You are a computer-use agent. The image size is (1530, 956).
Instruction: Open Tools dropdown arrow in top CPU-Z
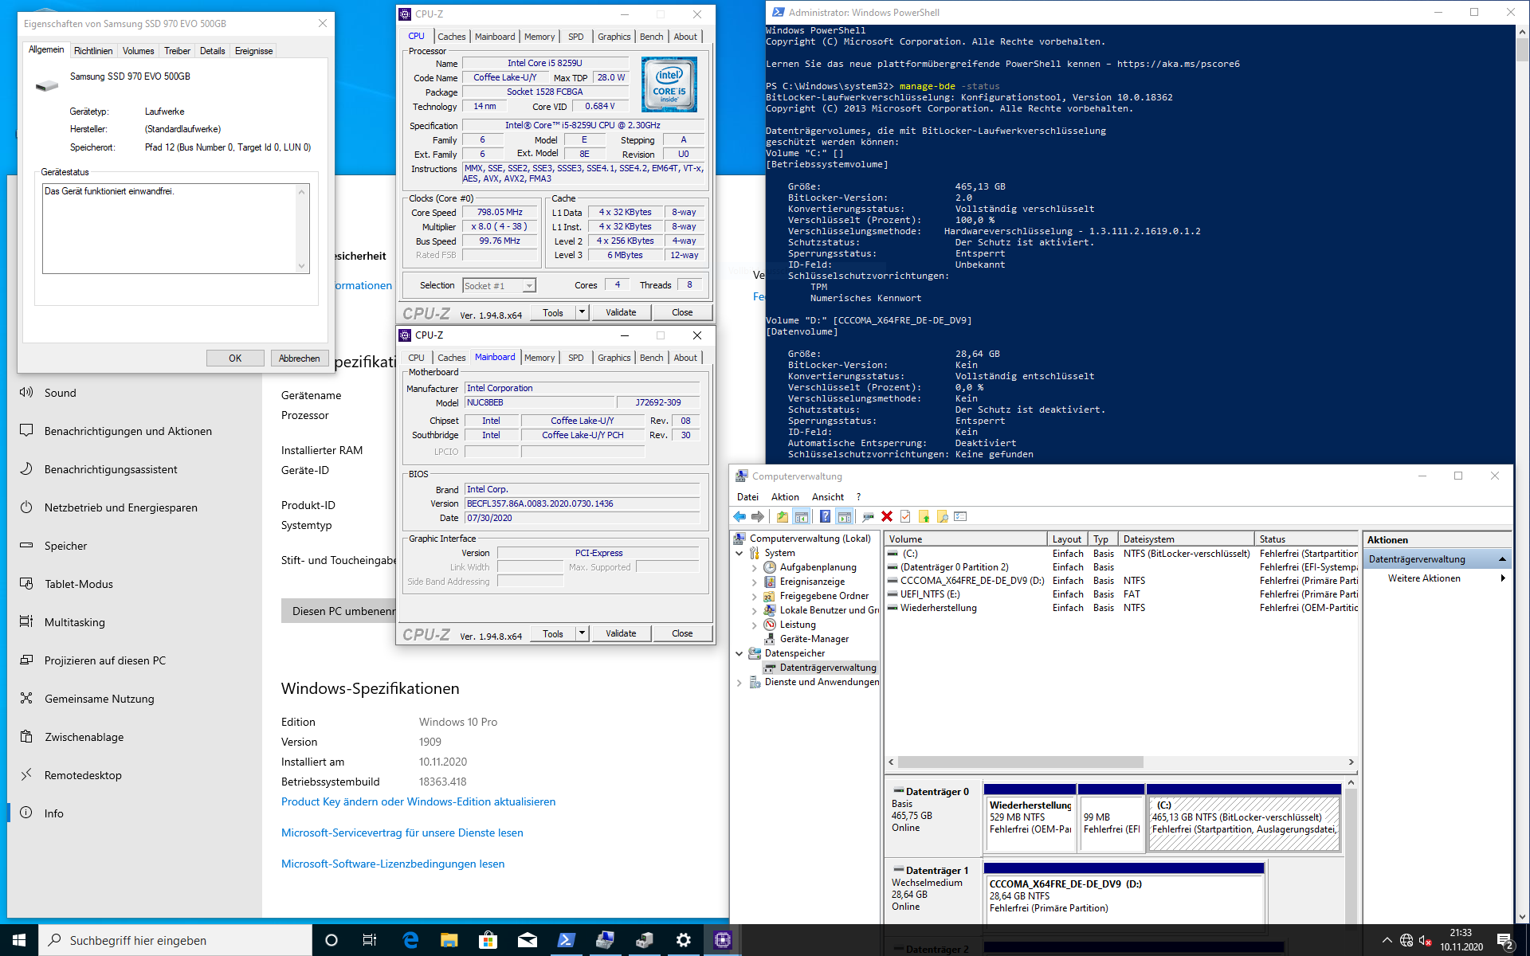582,312
